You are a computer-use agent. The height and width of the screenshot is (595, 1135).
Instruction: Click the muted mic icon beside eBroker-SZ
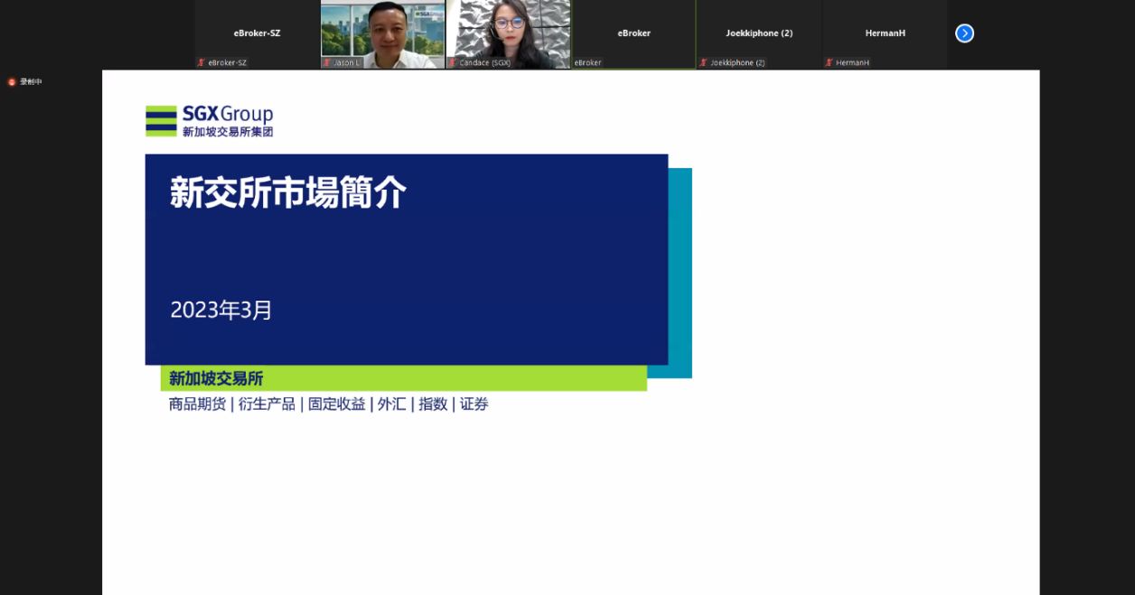pos(202,63)
